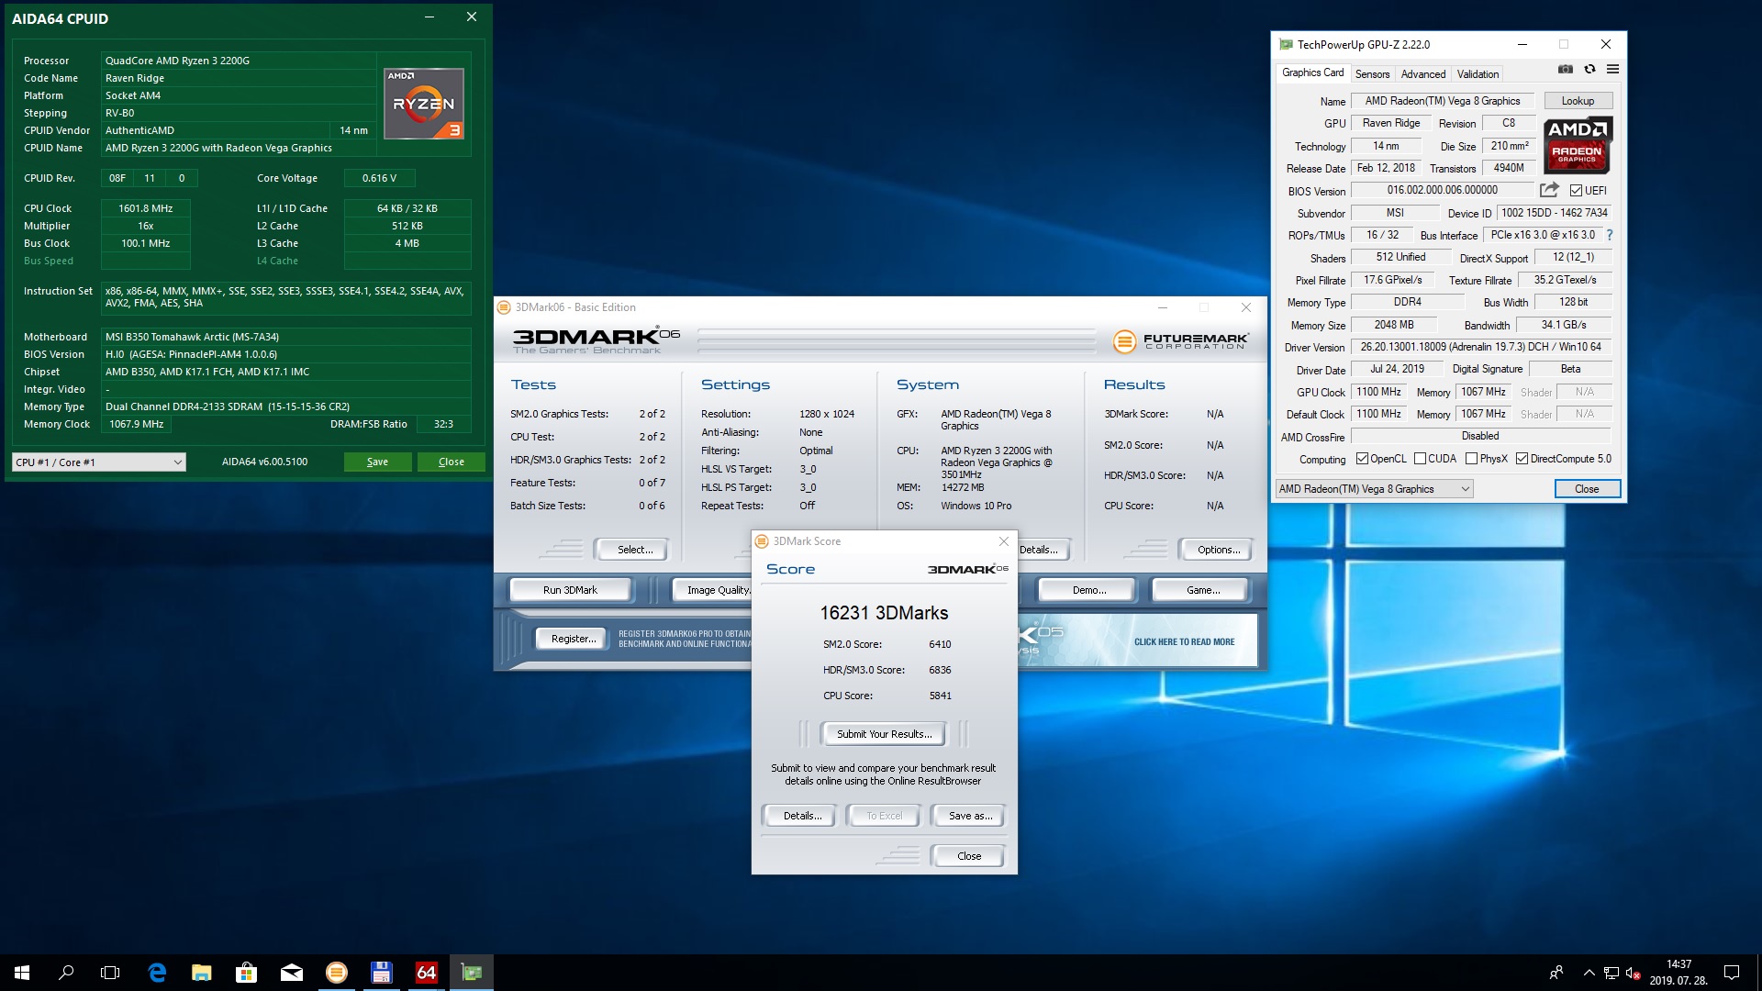Screen dimensions: 1762x991
Task: Click the GPU-Z screenshot camera icon
Action: [1566, 70]
